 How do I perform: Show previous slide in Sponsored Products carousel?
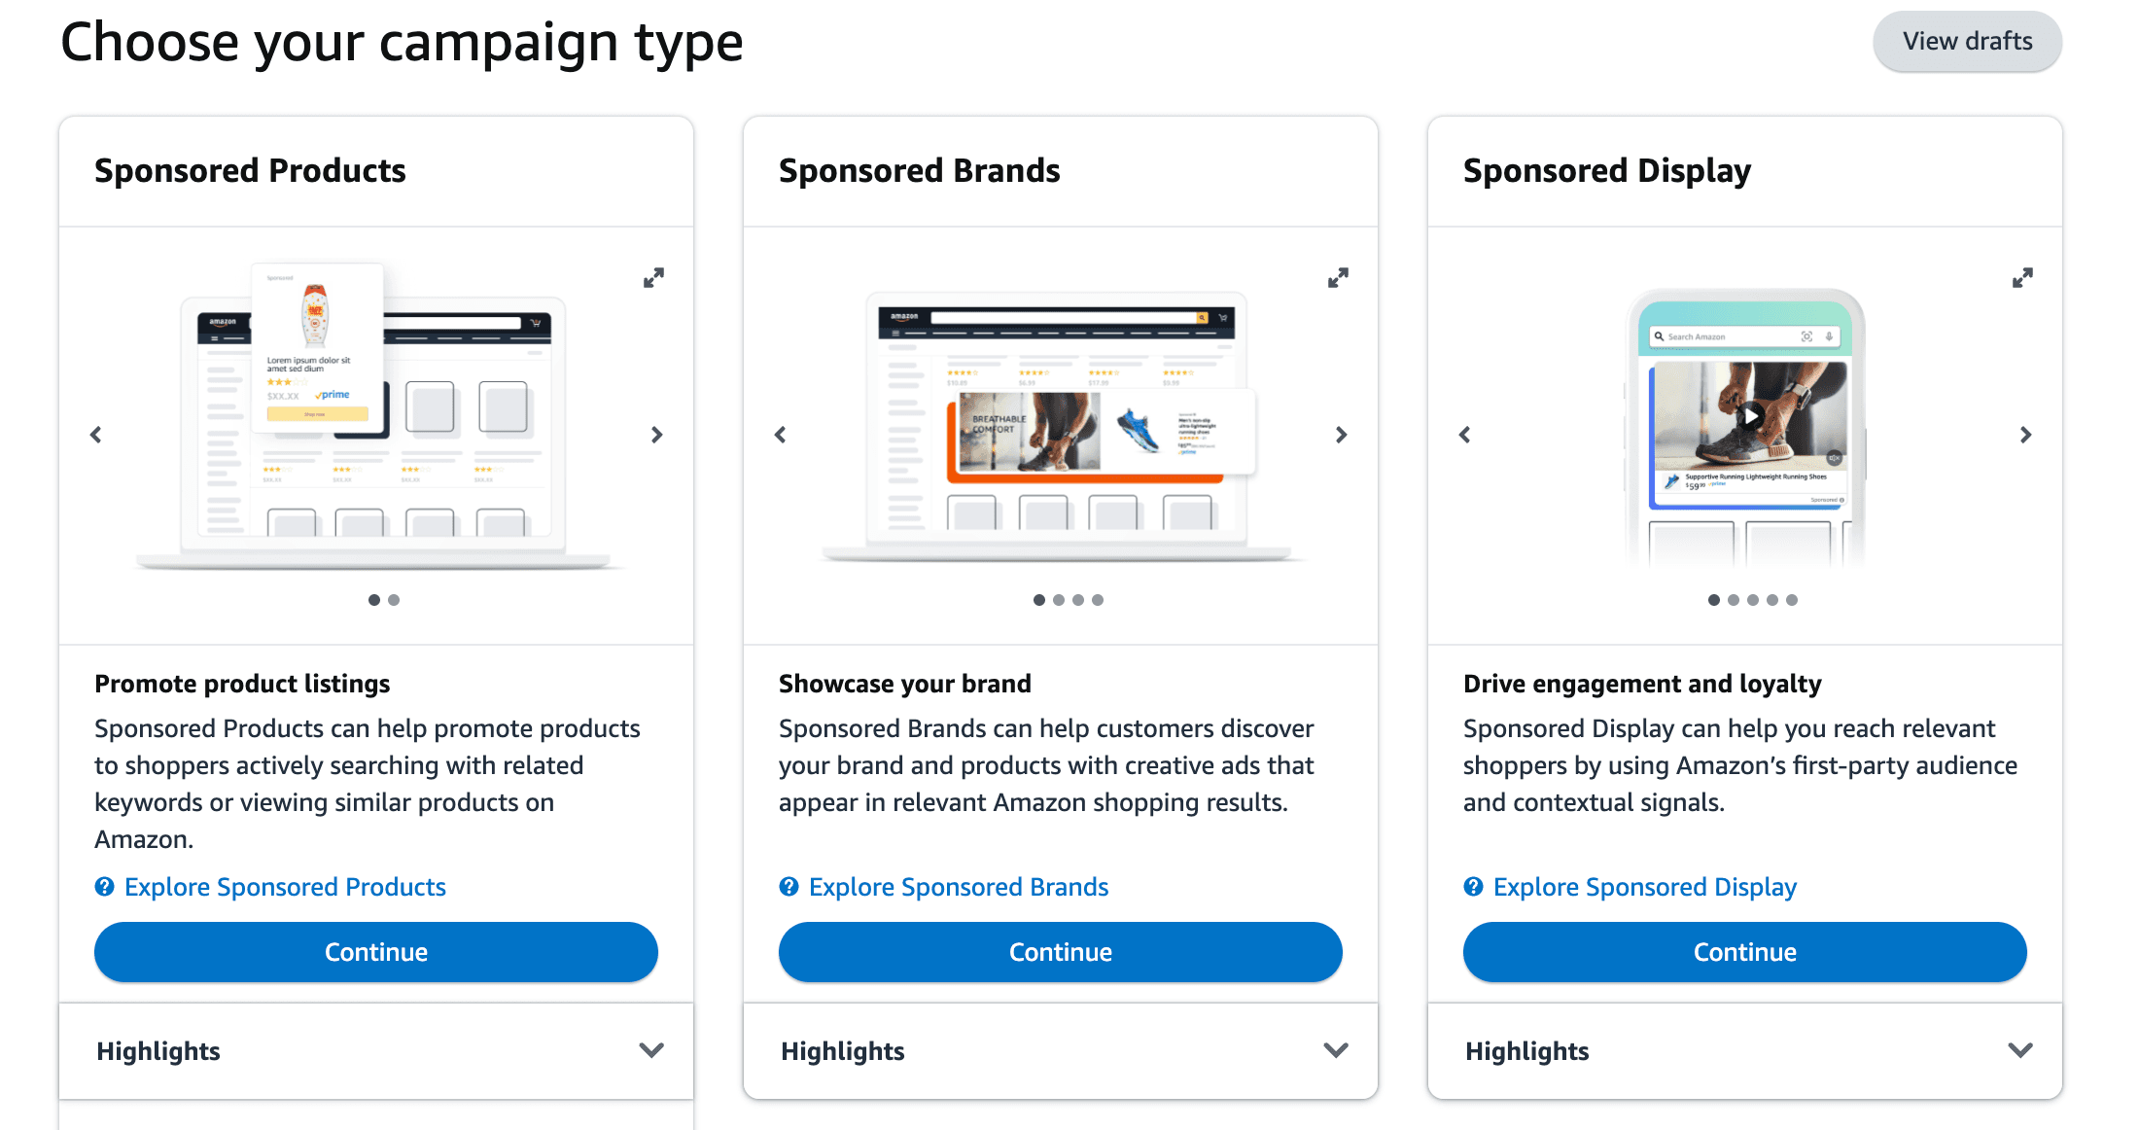[x=95, y=435]
